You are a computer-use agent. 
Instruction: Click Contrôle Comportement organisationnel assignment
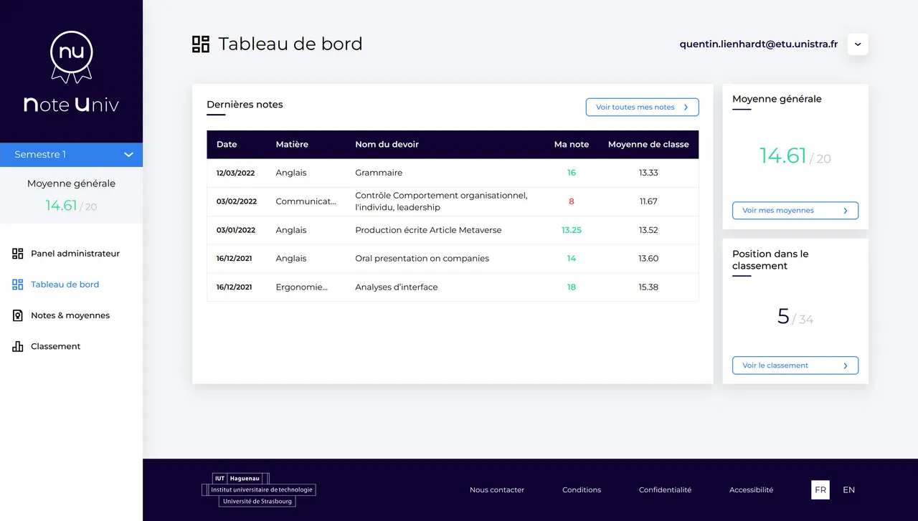click(x=441, y=201)
